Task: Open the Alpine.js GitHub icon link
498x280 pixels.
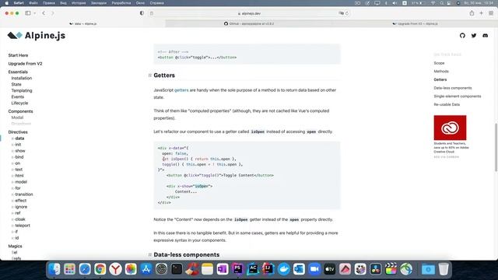Action: [x=462, y=36]
